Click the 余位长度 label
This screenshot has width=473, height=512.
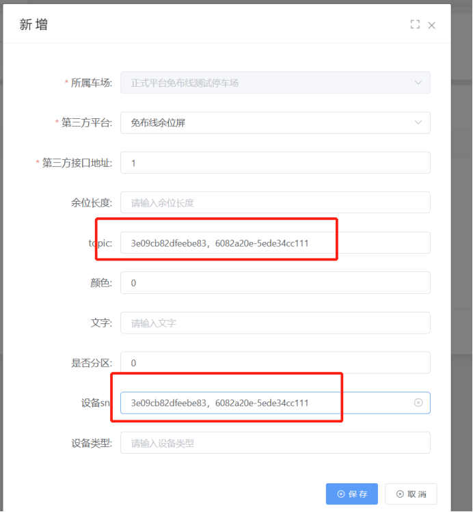point(92,203)
